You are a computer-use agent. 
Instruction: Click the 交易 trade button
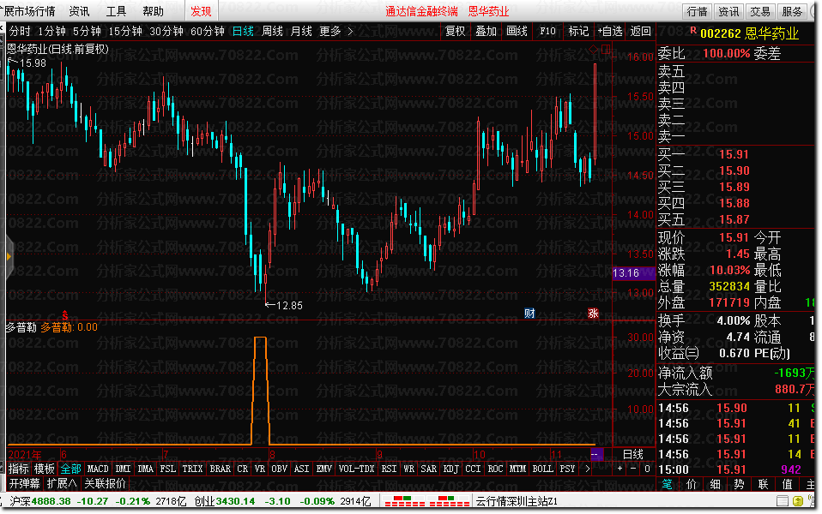(x=760, y=11)
